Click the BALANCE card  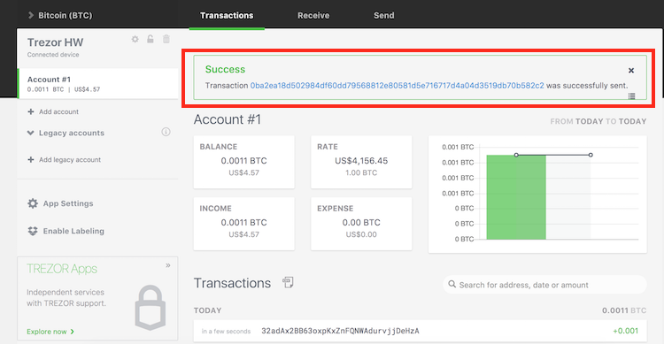244,162
